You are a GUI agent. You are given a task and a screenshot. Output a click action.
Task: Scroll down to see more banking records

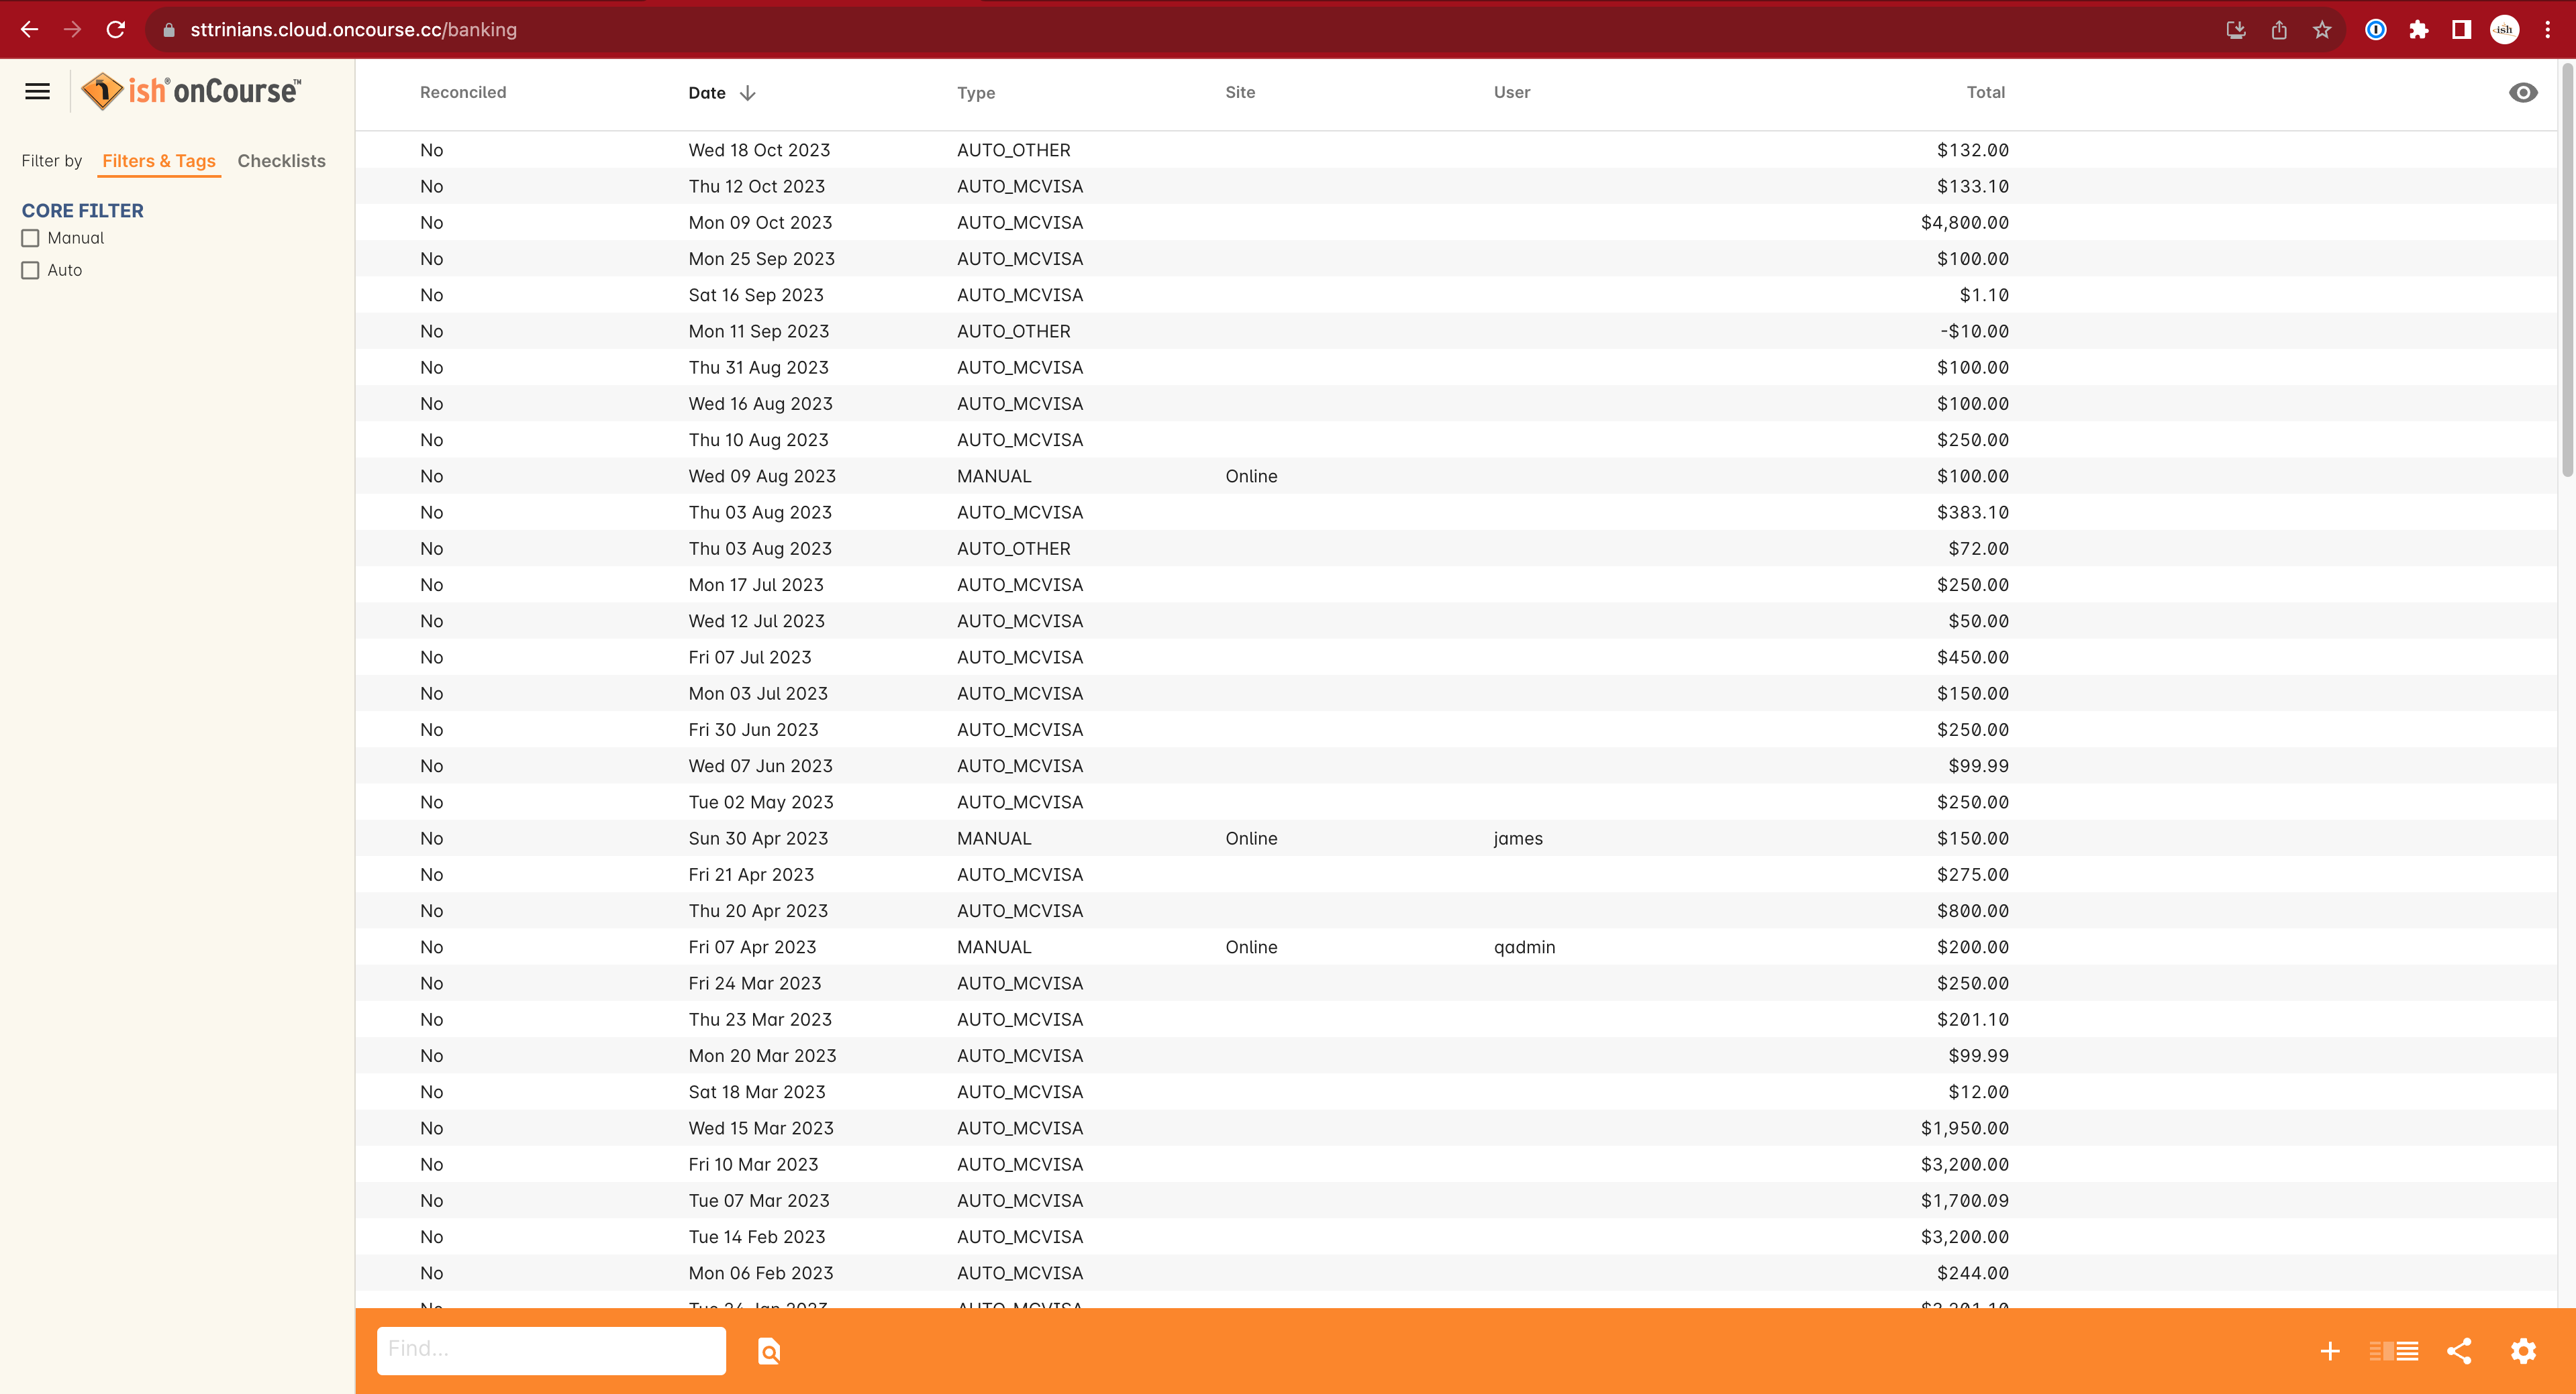[x=2557, y=1030]
